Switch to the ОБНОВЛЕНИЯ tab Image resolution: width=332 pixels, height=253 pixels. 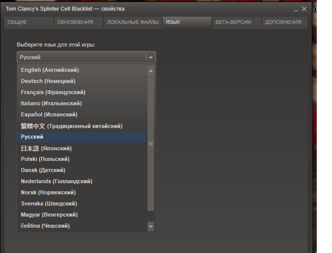(78, 22)
